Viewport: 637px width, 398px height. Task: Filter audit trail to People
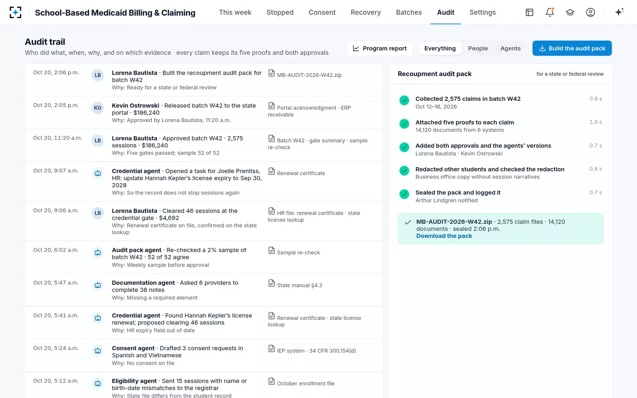(x=478, y=49)
